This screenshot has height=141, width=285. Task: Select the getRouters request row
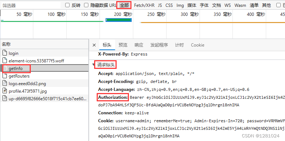click(x=44, y=76)
